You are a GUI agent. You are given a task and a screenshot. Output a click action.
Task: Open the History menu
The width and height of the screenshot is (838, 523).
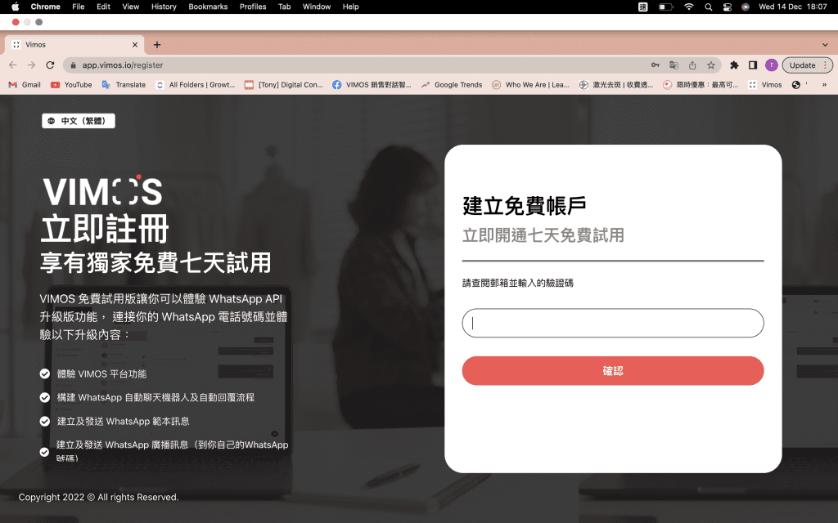click(x=164, y=7)
